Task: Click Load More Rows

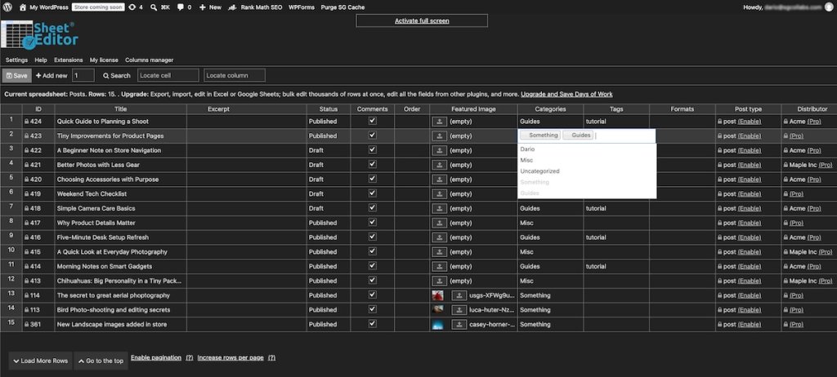Action: pos(41,361)
